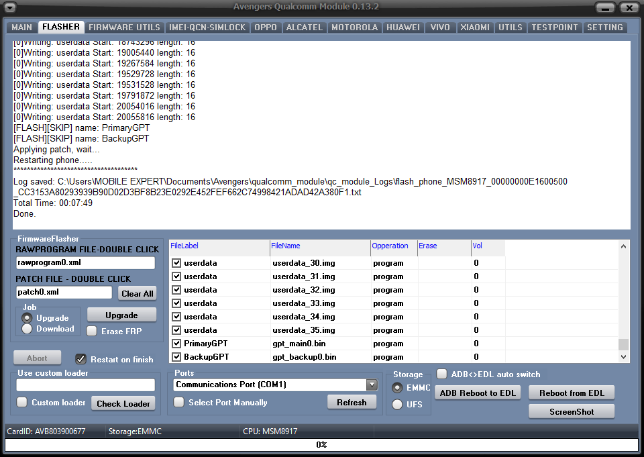Uncheck the userdata_30.img row checkbox
Screen dimensions: 644x457
[176, 263]
